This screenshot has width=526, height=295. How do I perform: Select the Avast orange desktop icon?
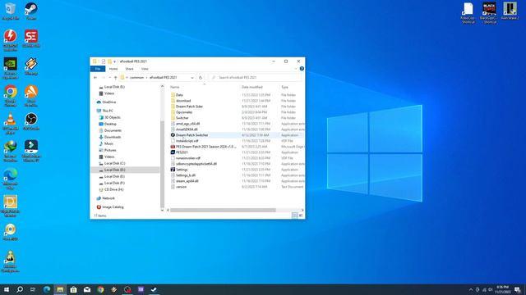click(x=31, y=96)
